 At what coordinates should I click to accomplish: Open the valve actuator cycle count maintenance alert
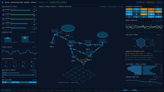pyautogui.click(x=139, y=56)
